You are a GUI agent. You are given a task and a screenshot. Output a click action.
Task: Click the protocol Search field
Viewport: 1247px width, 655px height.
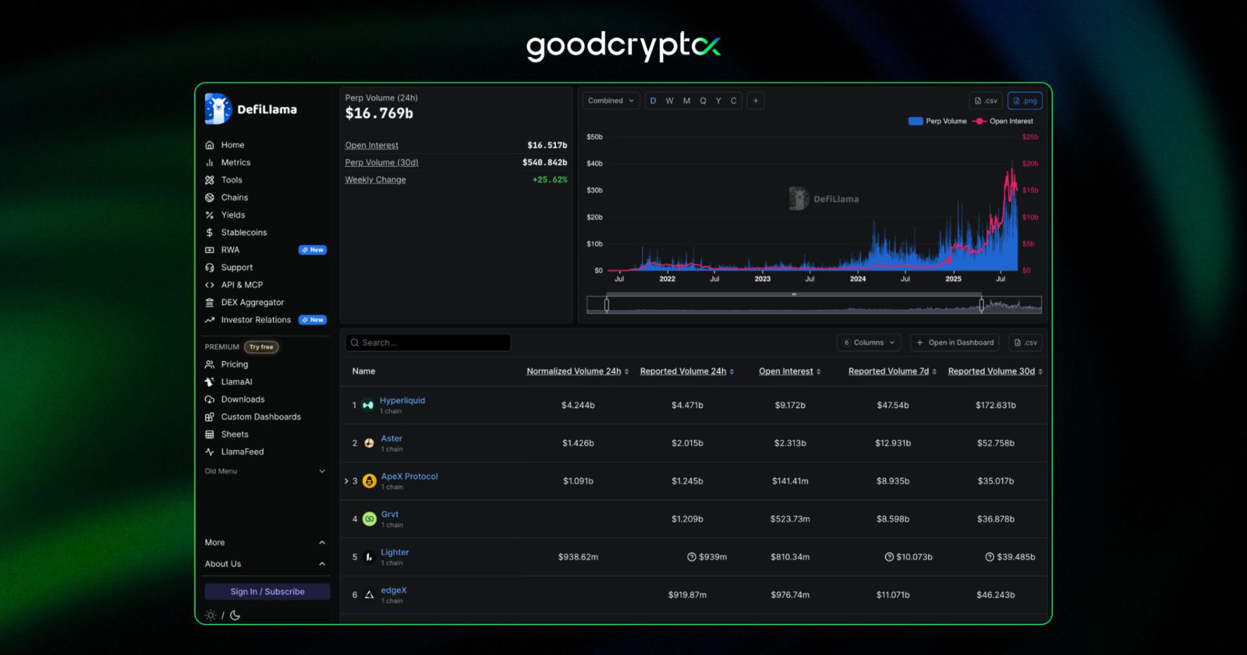click(428, 342)
